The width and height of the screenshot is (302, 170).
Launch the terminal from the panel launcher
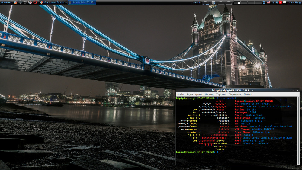(21, 2)
